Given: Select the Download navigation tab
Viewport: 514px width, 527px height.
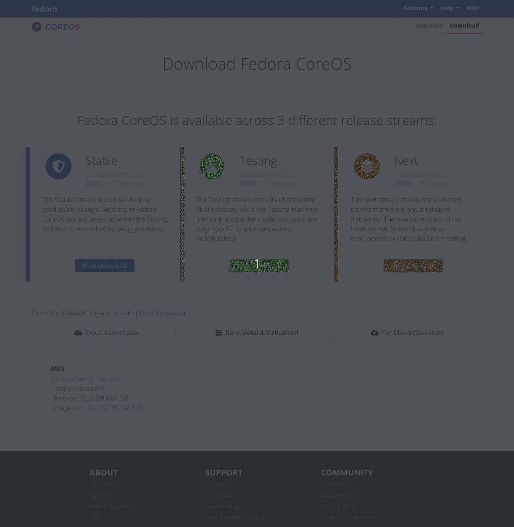Looking at the screenshot, I should click(x=464, y=26).
